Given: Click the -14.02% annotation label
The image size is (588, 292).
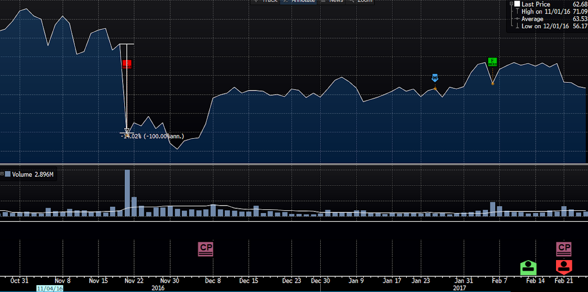Looking at the screenshot, I should (x=153, y=137).
